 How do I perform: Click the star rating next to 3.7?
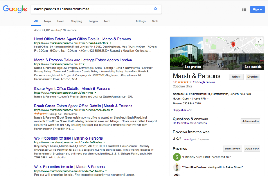(x=185, y=82)
